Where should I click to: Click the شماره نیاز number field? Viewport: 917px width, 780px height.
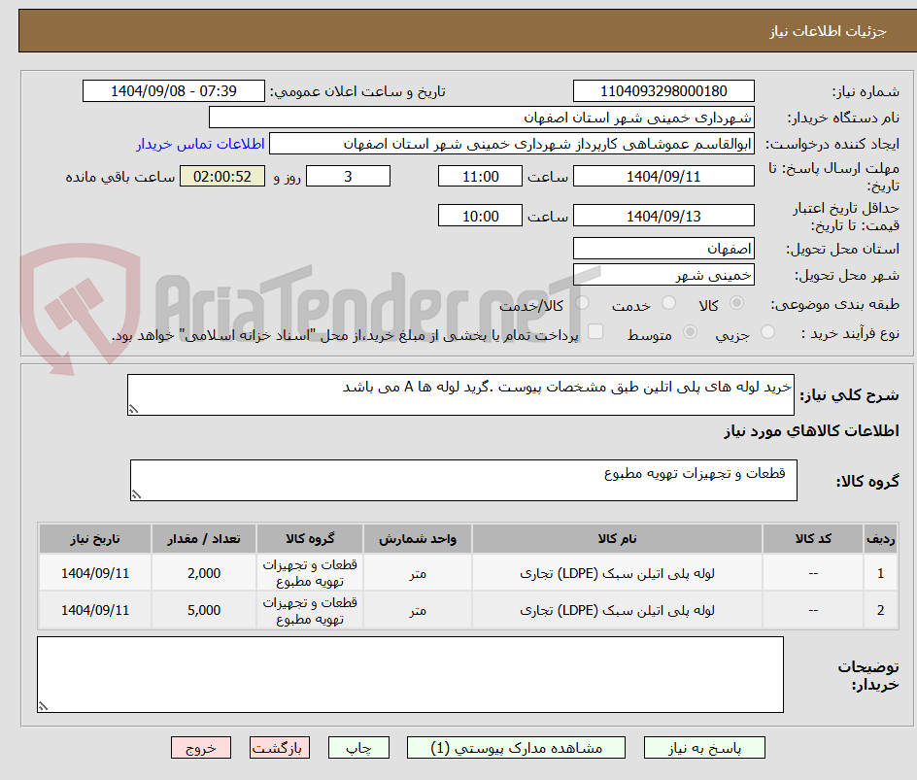pyautogui.click(x=663, y=91)
